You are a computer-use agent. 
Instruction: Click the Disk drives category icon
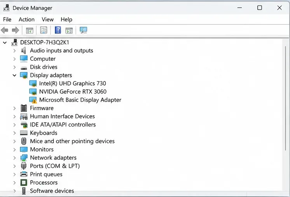(24, 68)
